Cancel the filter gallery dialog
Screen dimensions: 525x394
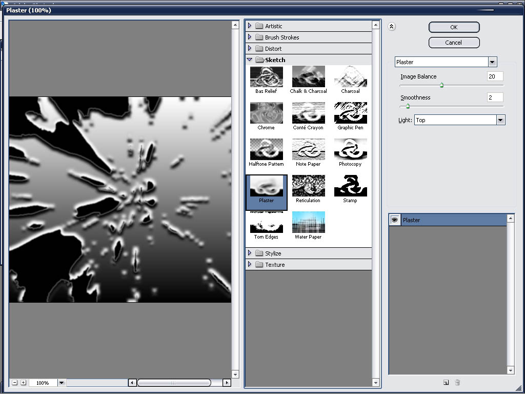coord(454,43)
